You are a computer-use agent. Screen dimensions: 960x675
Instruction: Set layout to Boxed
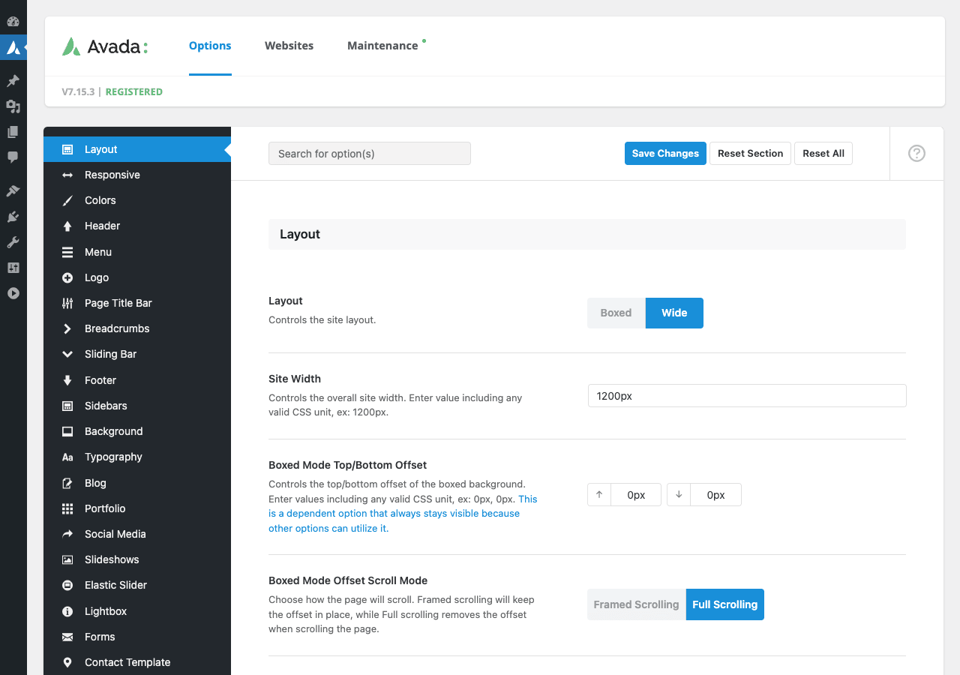click(x=616, y=313)
